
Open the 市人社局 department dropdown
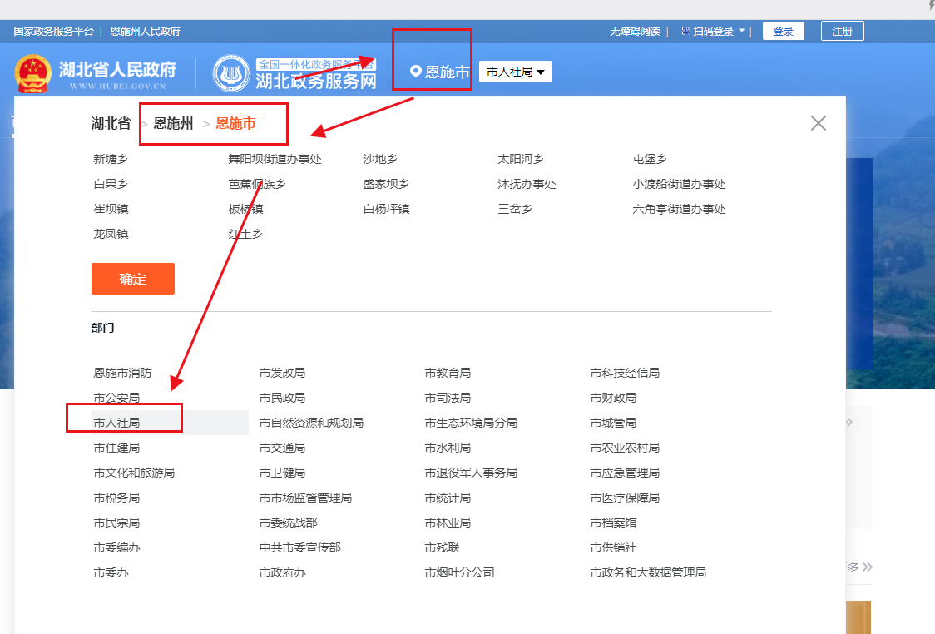tap(515, 72)
